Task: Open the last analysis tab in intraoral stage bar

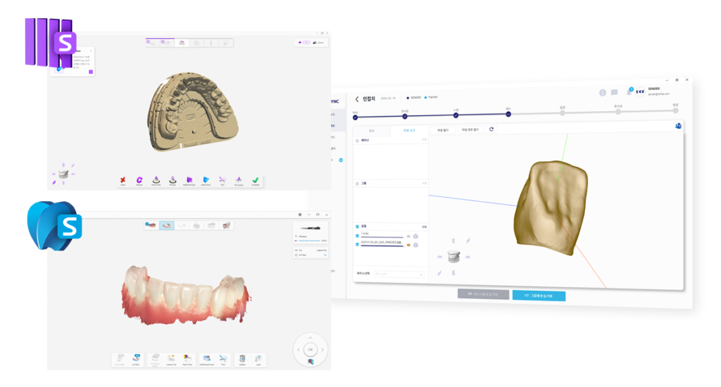Action: point(226,225)
